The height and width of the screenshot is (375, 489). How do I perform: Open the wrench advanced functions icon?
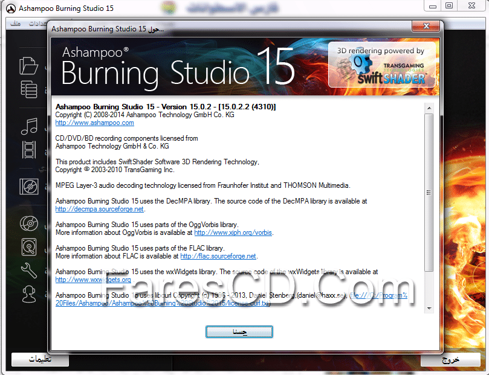pos(29,271)
